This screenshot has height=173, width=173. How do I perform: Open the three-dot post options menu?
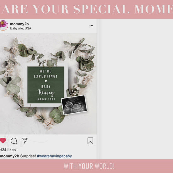tap(91, 25)
